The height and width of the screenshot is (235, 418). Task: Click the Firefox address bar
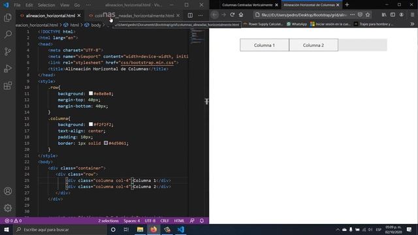point(304,15)
